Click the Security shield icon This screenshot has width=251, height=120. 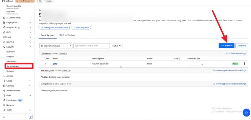(4, 47)
